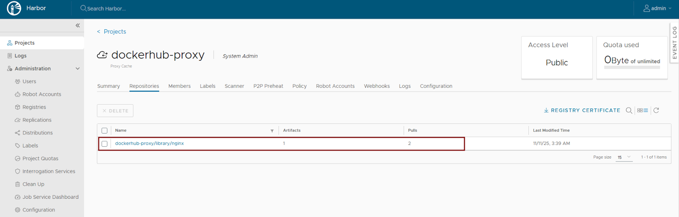Click the Replications cloud icon
The height and width of the screenshot is (217, 679).
coord(17,120)
